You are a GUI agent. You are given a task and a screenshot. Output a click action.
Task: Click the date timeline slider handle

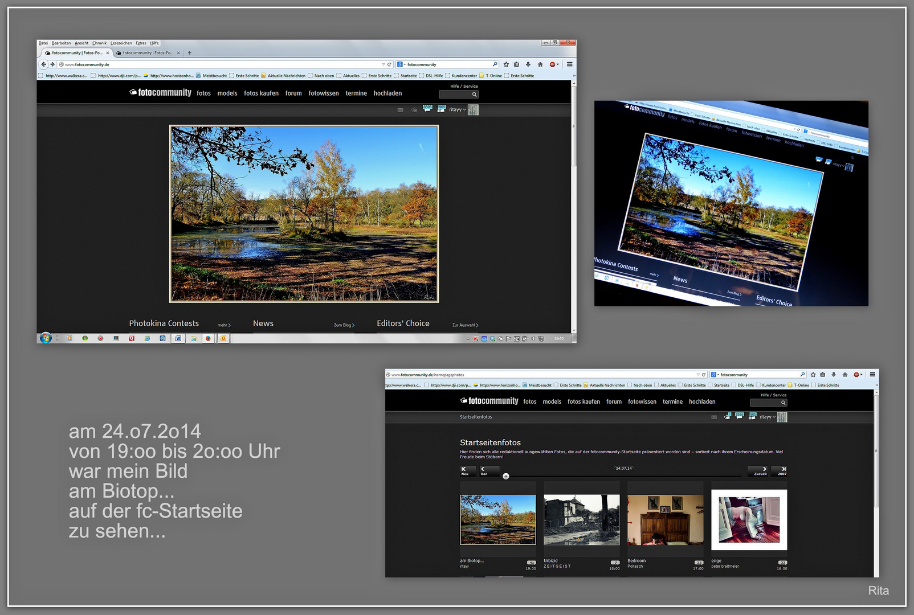505,476
